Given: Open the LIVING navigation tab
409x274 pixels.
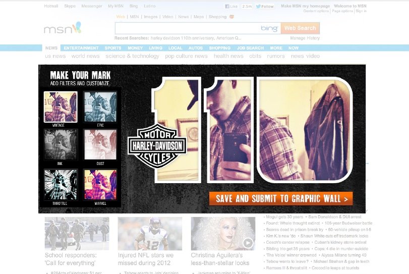Looking at the screenshot, I should 155,48.
